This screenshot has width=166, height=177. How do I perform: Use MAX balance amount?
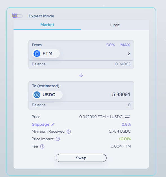click(125, 45)
